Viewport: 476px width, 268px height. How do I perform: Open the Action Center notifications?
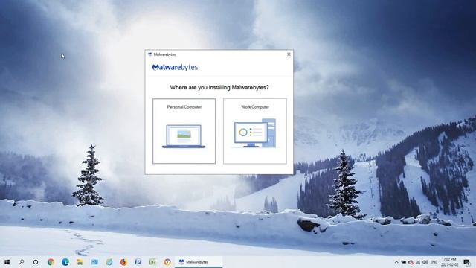[x=467, y=262]
